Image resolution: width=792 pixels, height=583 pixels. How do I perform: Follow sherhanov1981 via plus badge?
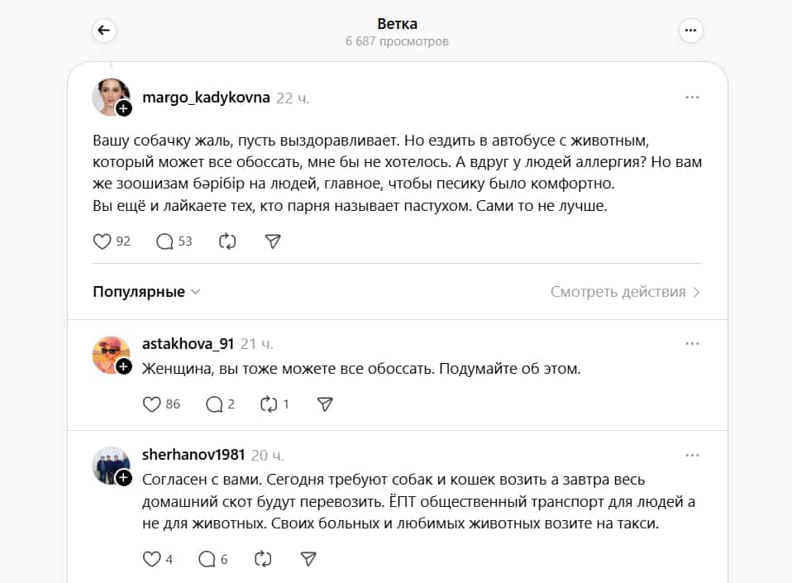[x=124, y=477]
